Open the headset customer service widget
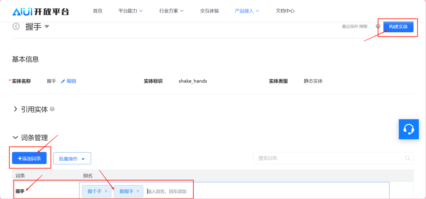 [x=408, y=129]
